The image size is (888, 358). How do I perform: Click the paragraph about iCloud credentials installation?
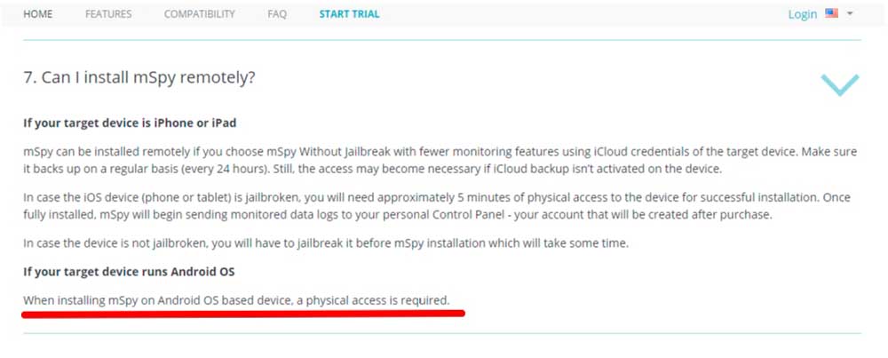coord(440,160)
